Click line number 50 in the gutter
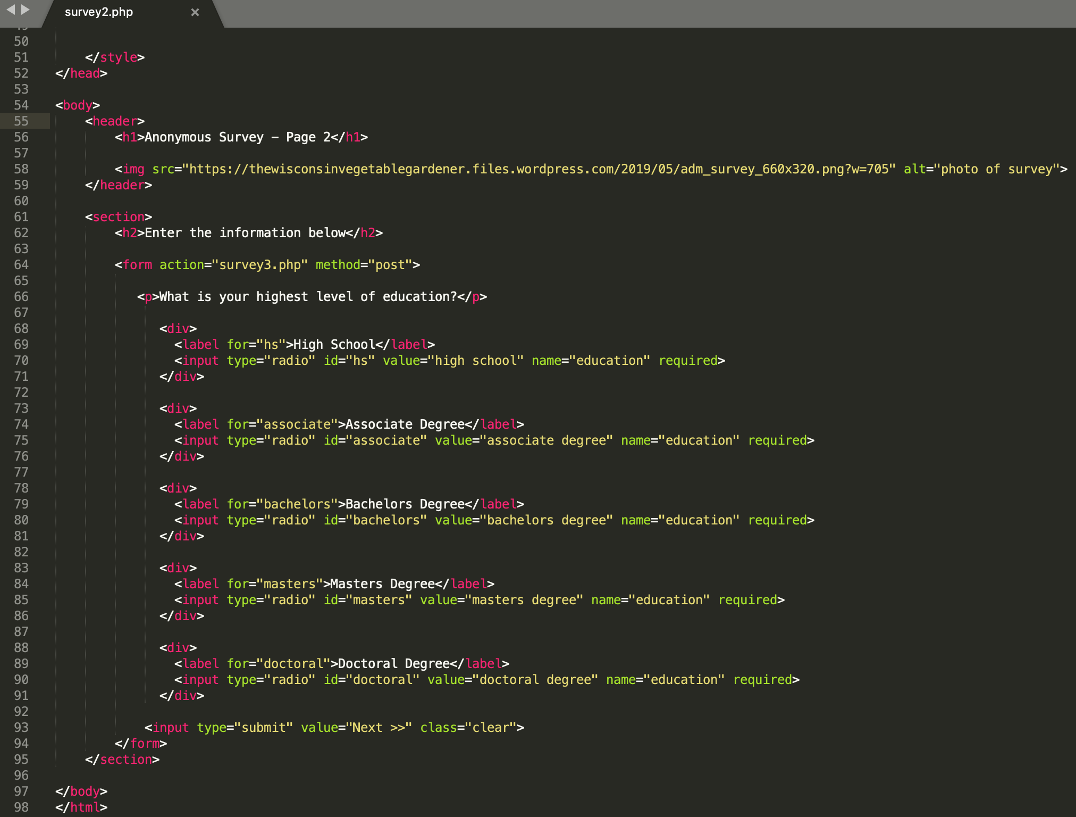 coord(21,41)
